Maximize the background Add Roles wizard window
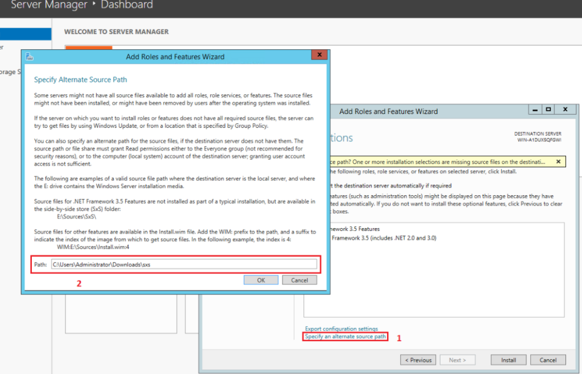 click(548, 110)
